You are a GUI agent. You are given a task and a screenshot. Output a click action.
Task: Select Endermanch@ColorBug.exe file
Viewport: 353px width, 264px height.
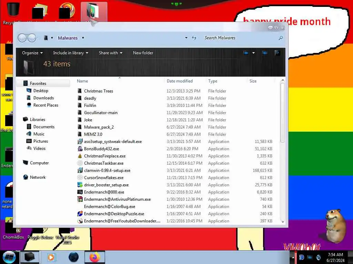point(109,207)
